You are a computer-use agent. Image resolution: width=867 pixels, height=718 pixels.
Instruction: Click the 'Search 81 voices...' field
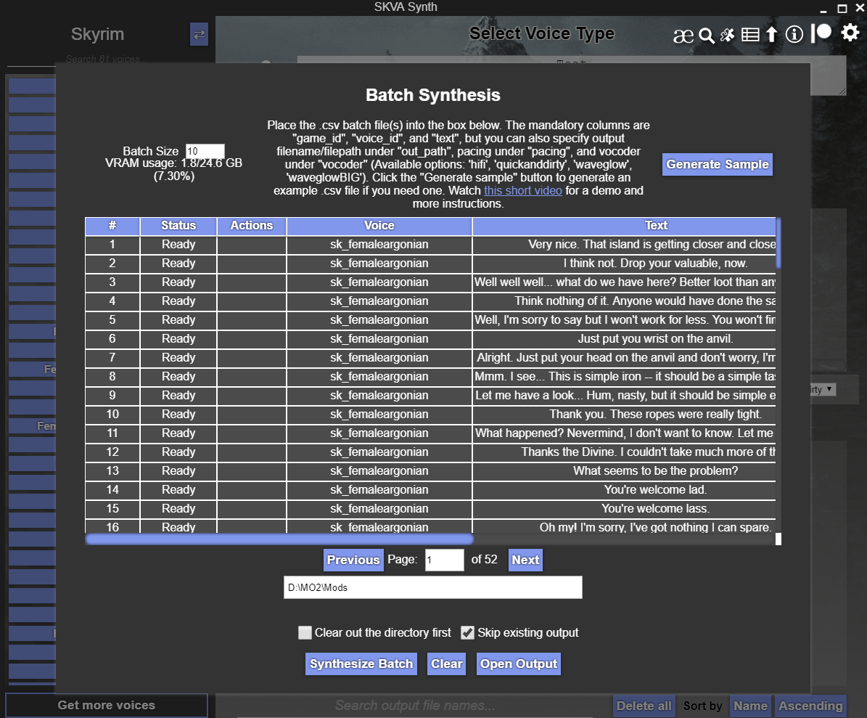click(x=108, y=59)
